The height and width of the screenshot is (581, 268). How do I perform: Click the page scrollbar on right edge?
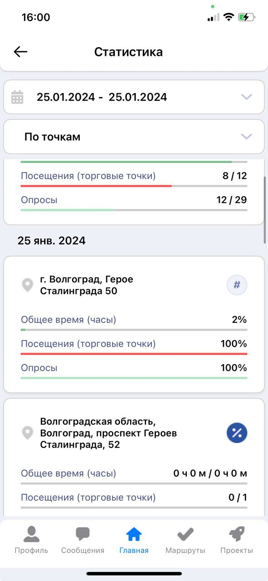pyautogui.click(x=265, y=210)
